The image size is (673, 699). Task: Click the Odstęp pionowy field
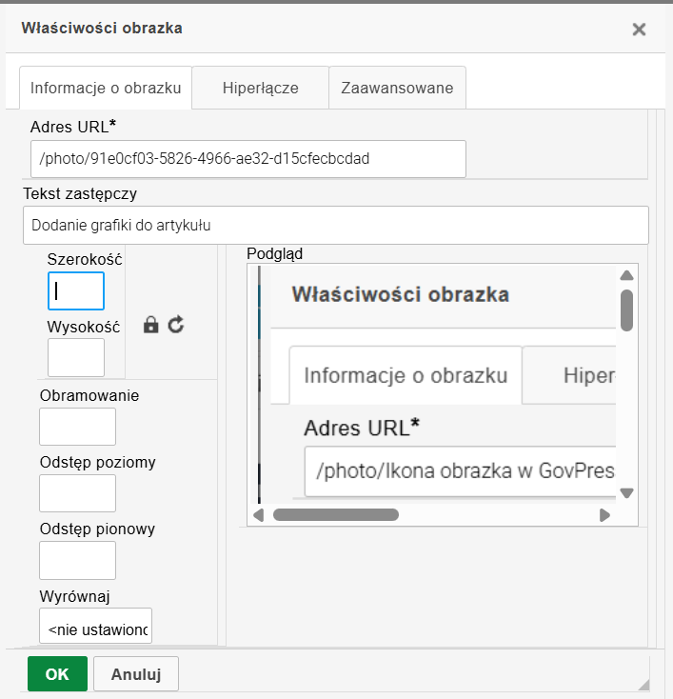point(77,560)
